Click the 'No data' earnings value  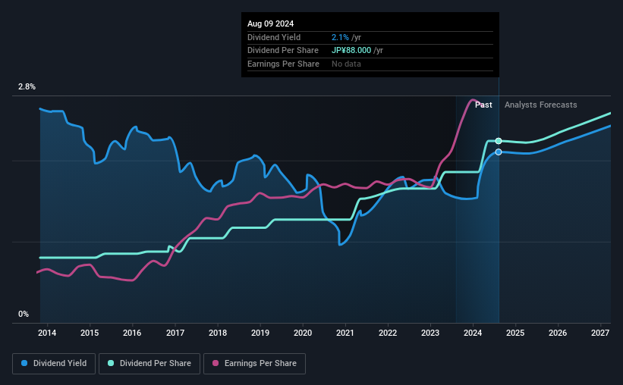click(x=347, y=64)
